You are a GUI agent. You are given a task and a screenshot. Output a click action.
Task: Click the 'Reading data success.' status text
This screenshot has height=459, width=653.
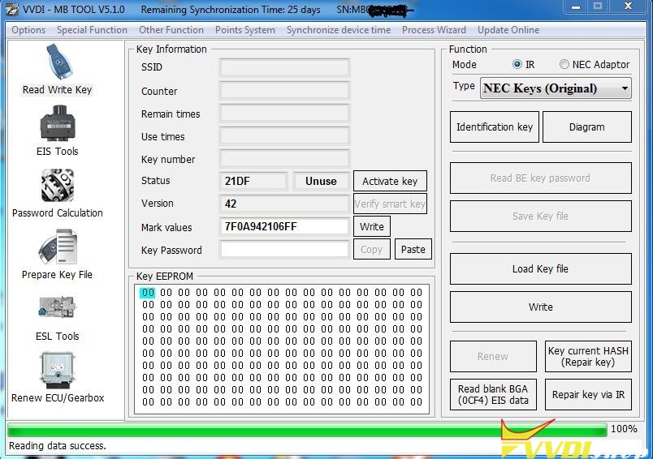point(58,446)
